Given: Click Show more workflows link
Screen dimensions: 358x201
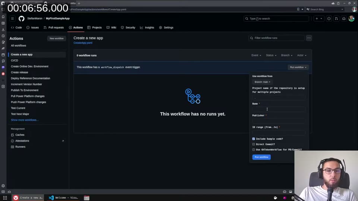Looking at the screenshot, I should tap(25, 120).
